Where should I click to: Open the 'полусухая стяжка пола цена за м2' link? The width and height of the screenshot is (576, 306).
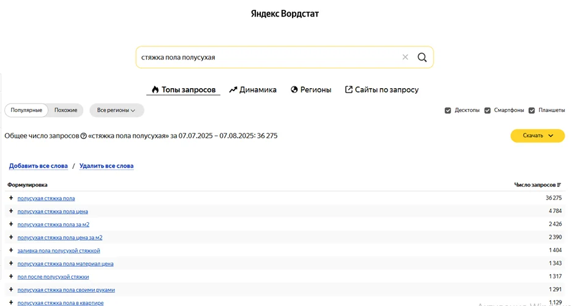60,237
